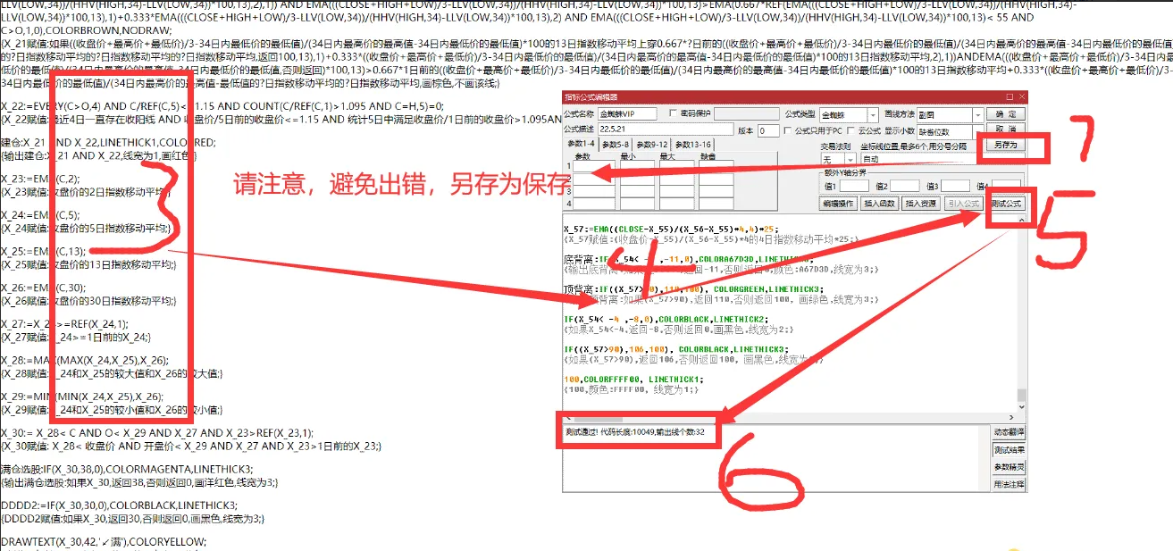The image size is (1173, 551).
Task: Open the 画线方法 drawing method dropdown
Action: tap(978, 114)
